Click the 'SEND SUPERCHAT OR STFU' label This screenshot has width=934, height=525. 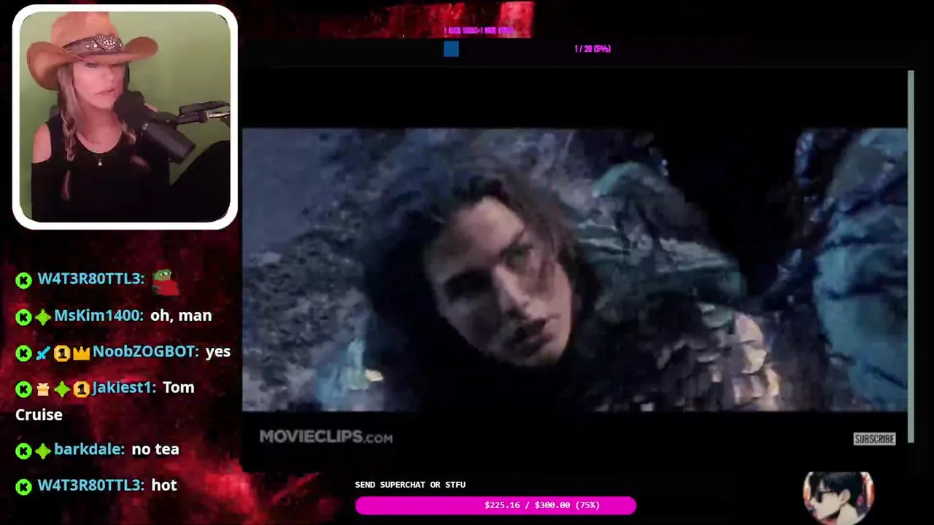tap(410, 484)
